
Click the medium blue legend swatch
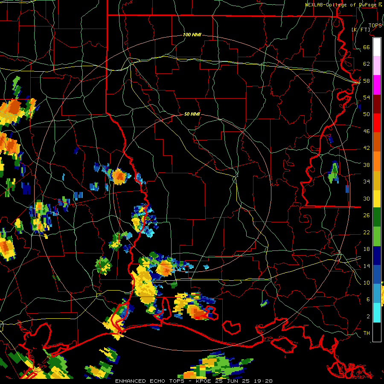pos(377,274)
